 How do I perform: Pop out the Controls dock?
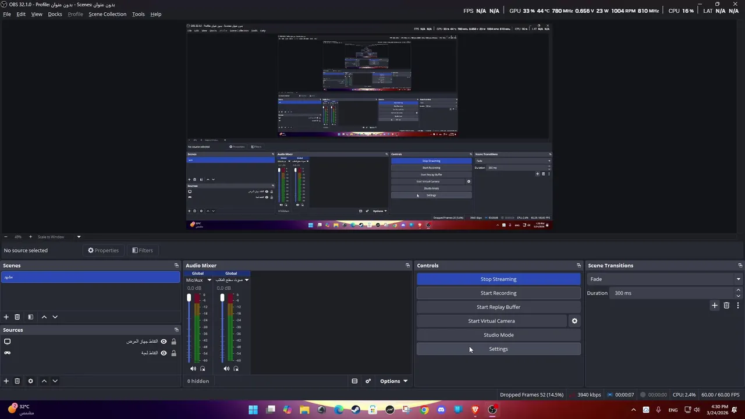579,265
